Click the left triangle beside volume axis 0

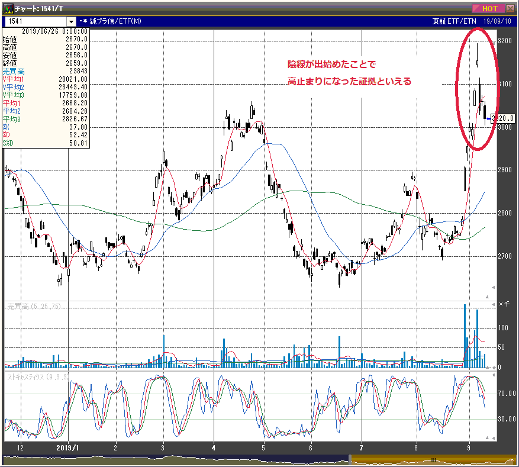click(x=493, y=368)
